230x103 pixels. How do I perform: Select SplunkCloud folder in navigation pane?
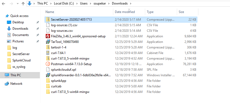pos(22,60)
